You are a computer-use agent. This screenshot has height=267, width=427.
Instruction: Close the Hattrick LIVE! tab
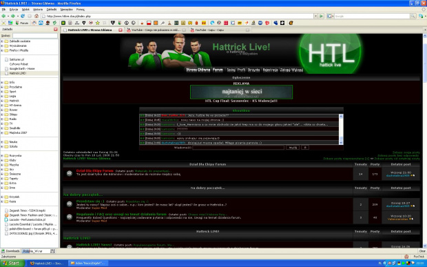coord(121,30)
